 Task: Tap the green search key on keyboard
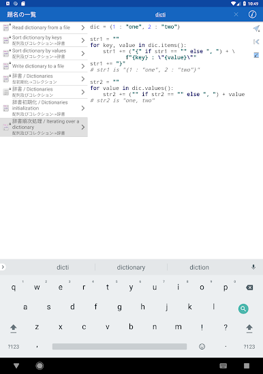click(x=243, y=309)
